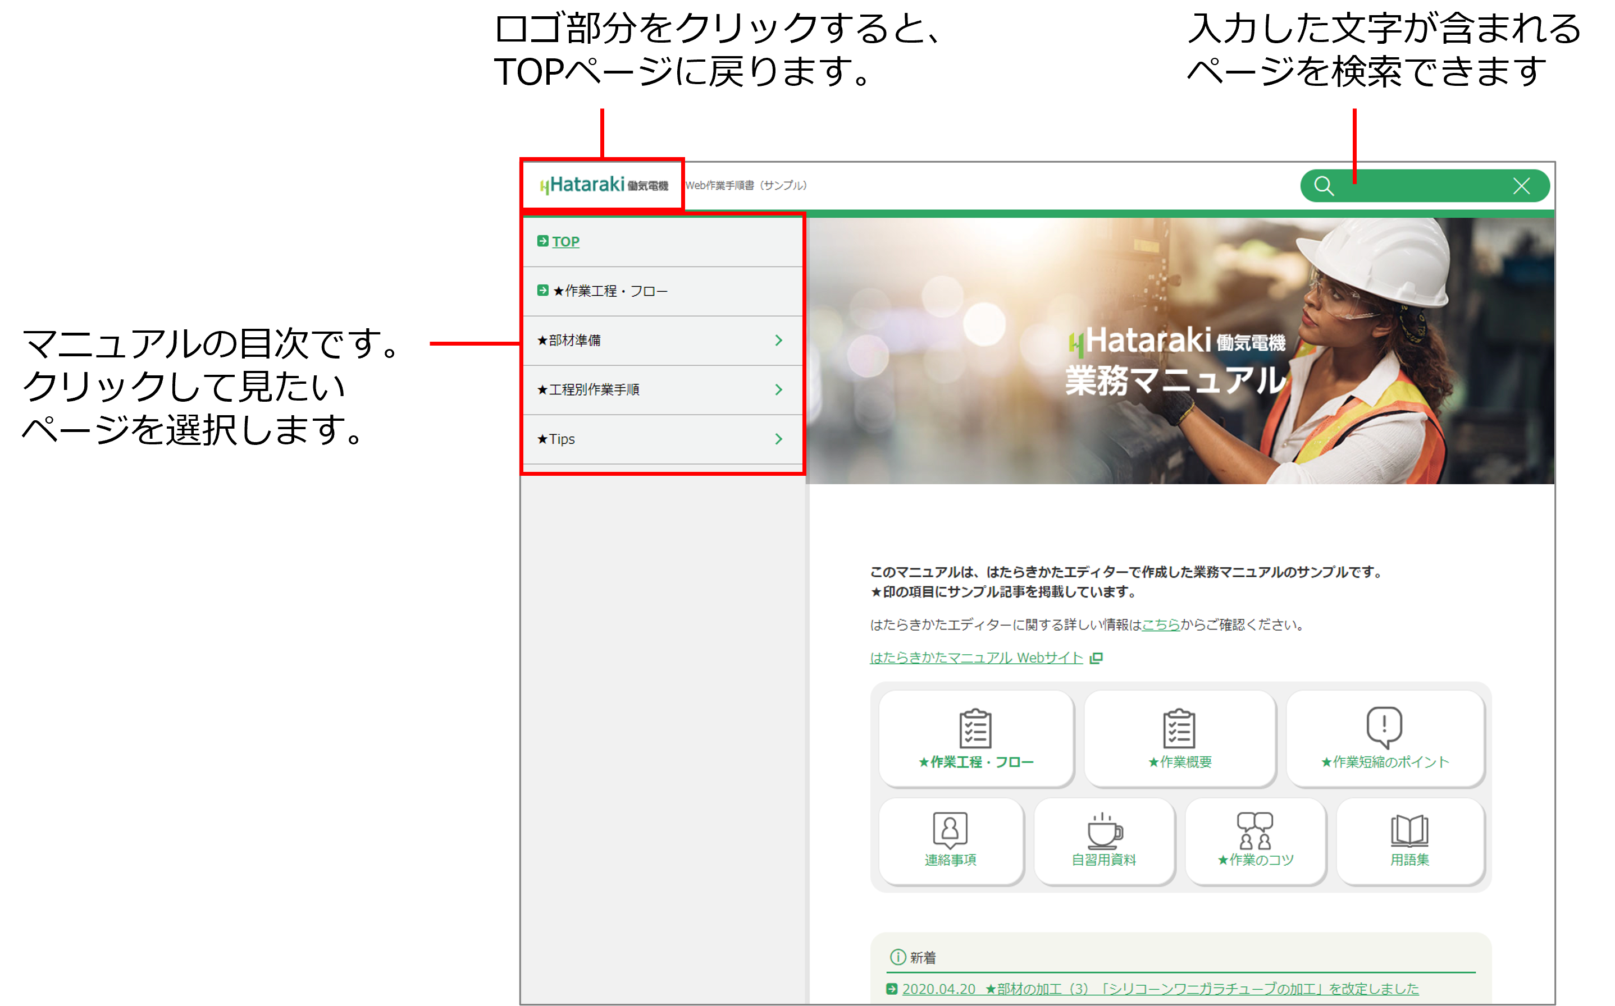
Task: Open the 用語集 open book tile
Action: (1409, 841)
